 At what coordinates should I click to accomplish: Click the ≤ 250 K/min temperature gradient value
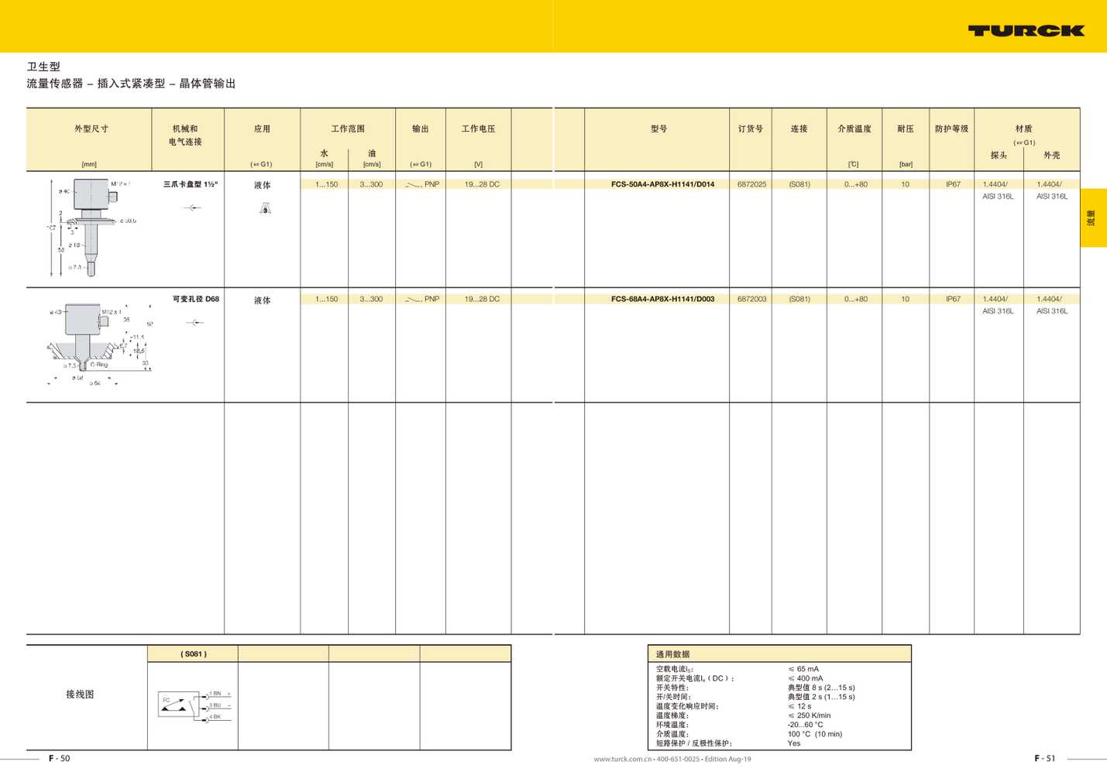click(x=810, y=715)
